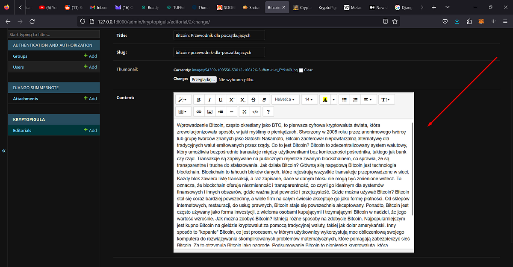Screen dimensions: 513x267
Task: Check the Clear checkbox next to the thumbnail
Action: [301, 70]
